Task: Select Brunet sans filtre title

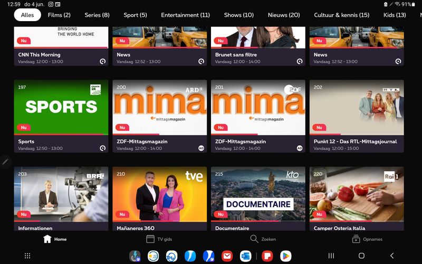Action: click(236, 55)
